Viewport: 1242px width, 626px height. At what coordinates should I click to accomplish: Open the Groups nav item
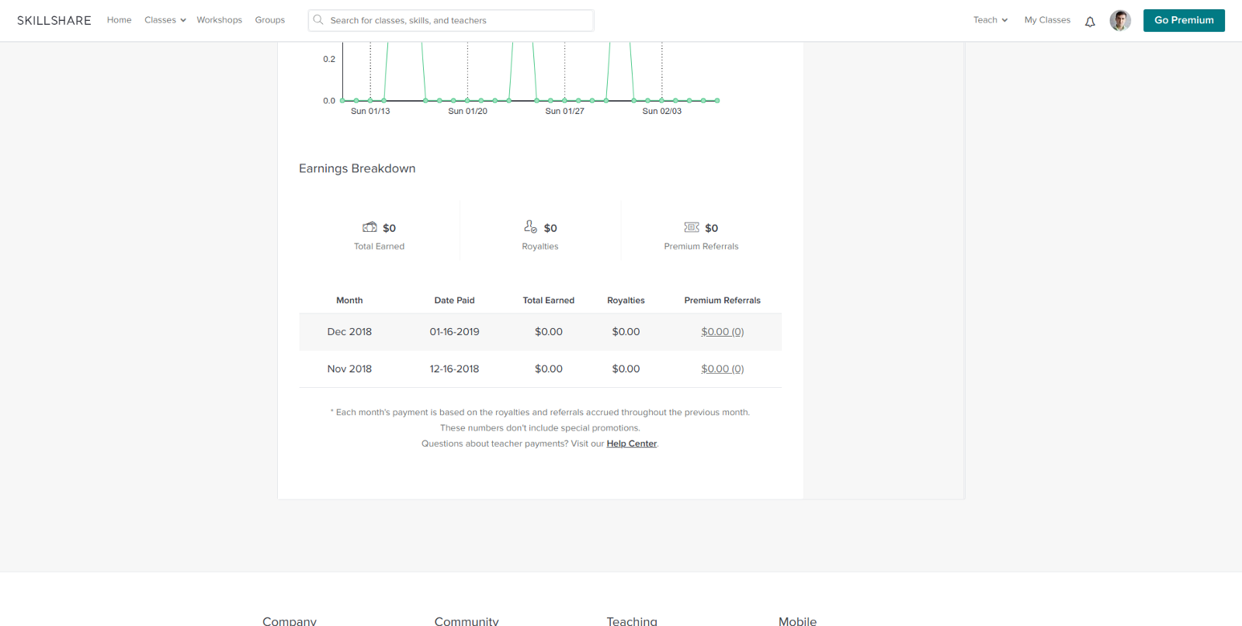(269, 20)
